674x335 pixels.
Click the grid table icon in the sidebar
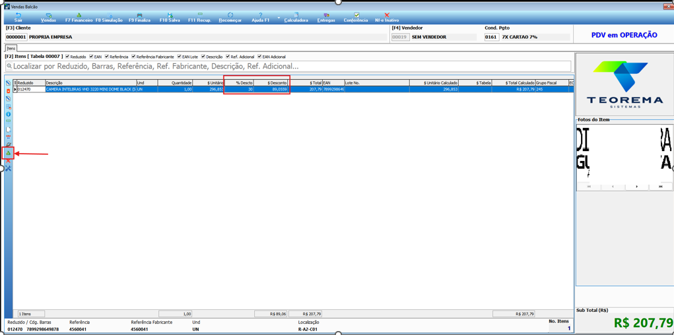click(x=9, y=107)
